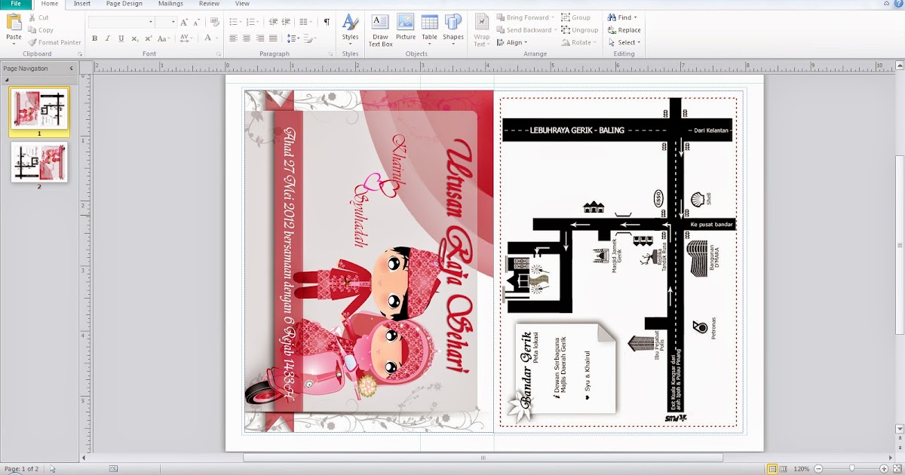Screen dimensions: 905x475
Task: Click the zoom slider handle
Action: coord(852,469)
